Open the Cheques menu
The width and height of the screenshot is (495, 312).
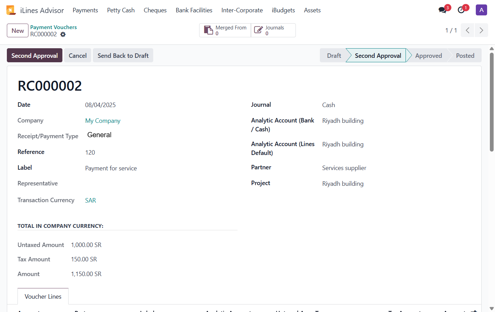(155, 10)
